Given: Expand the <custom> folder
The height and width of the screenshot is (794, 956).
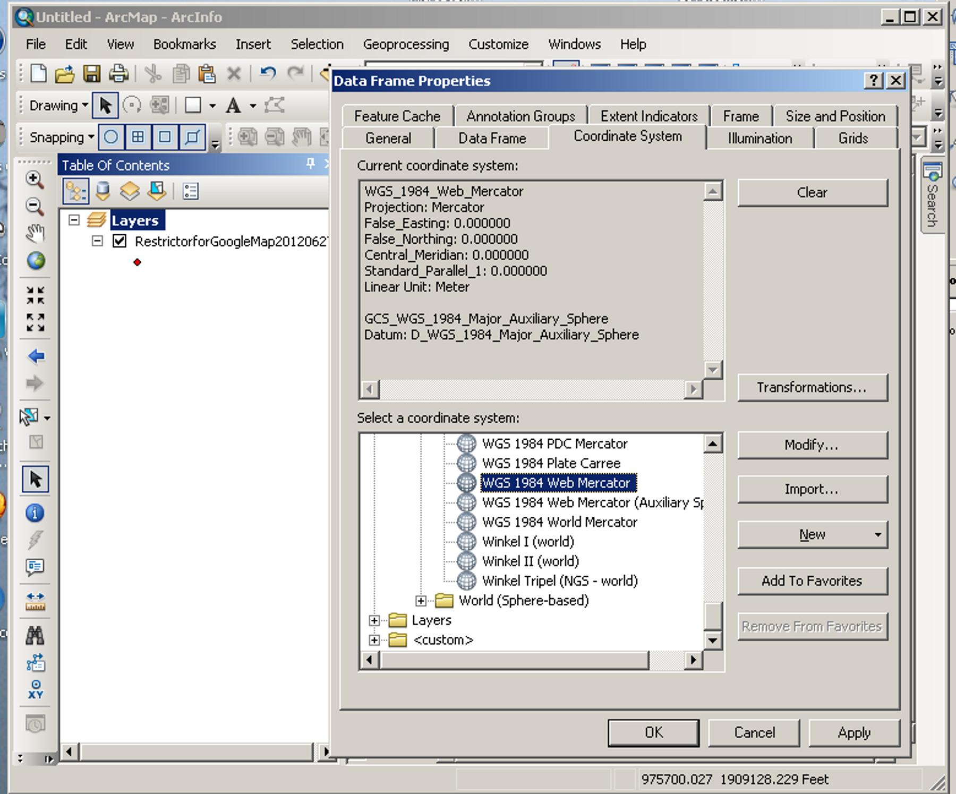Looking at the screenshot, I should (x=374, y=640).
